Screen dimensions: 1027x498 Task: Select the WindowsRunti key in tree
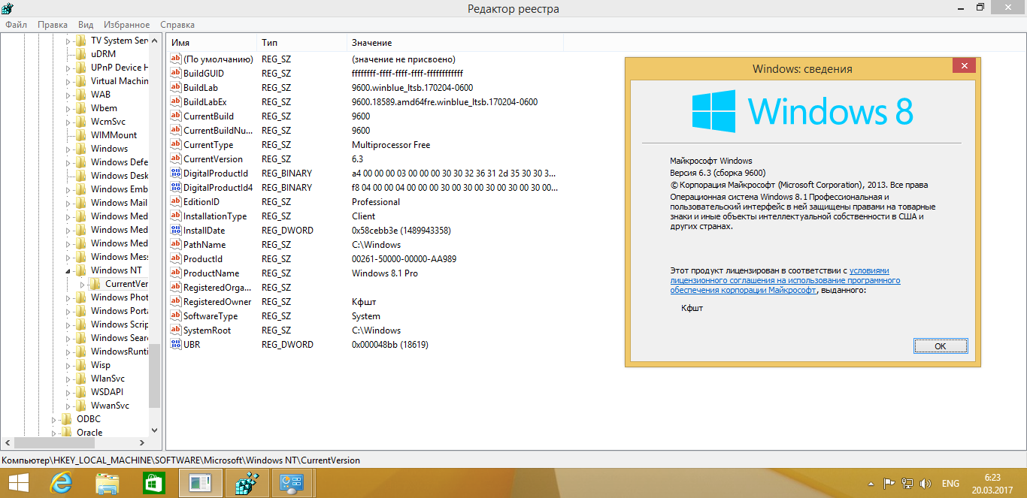[119, 352]
